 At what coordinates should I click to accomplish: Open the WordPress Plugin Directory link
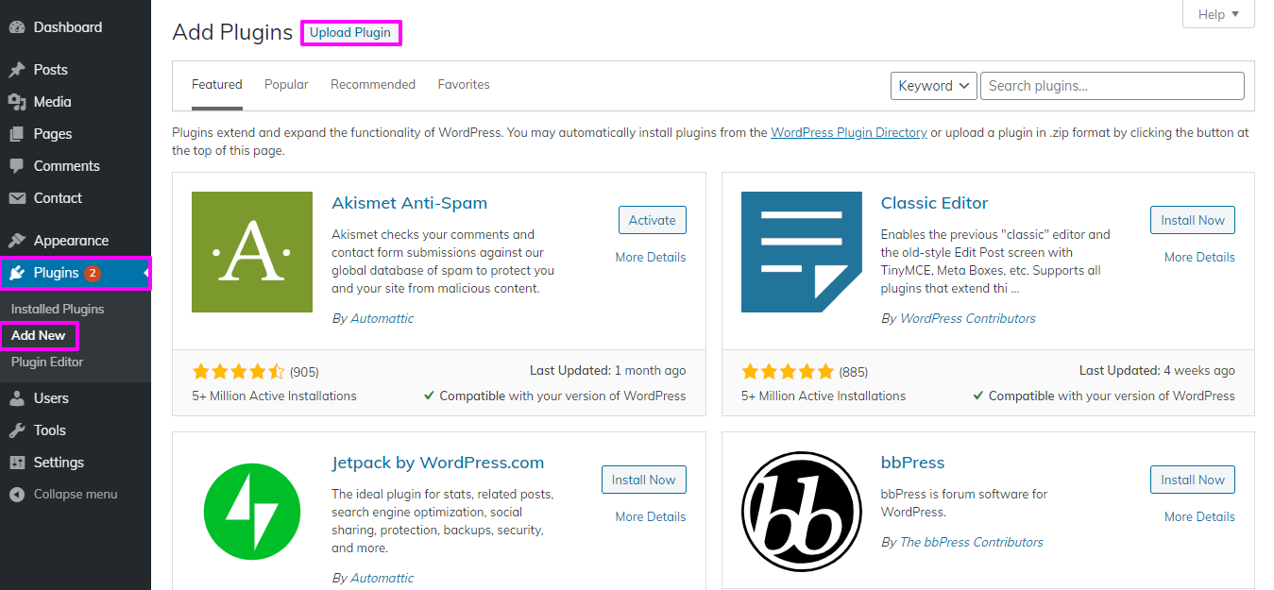(848, 133)
